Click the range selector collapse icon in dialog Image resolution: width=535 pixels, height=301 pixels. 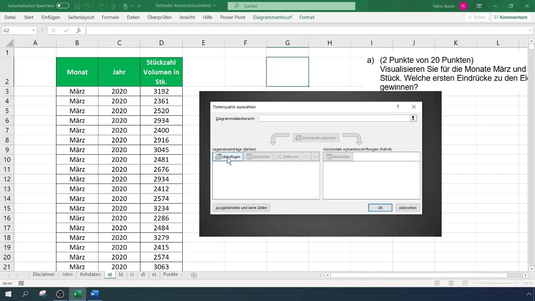pyautogui.click(x=414, y=118)
